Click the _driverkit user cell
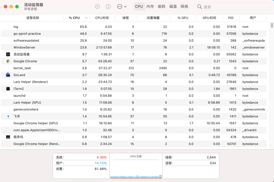274x182 pixels. (249, 130)
